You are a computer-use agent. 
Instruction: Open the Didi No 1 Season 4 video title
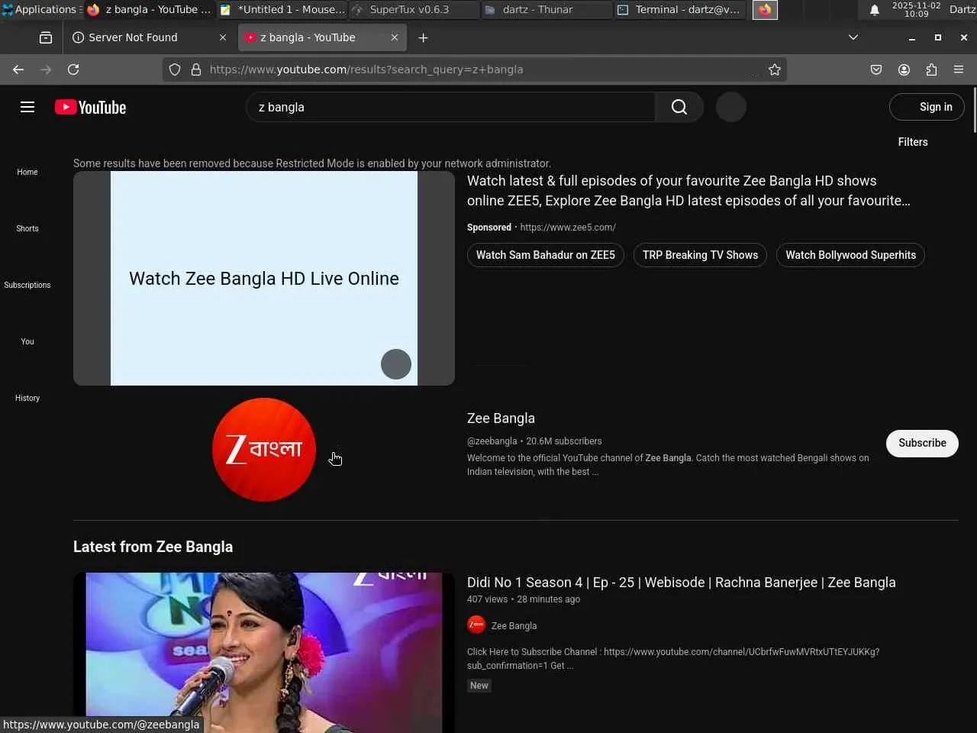[x=682, y=583]
